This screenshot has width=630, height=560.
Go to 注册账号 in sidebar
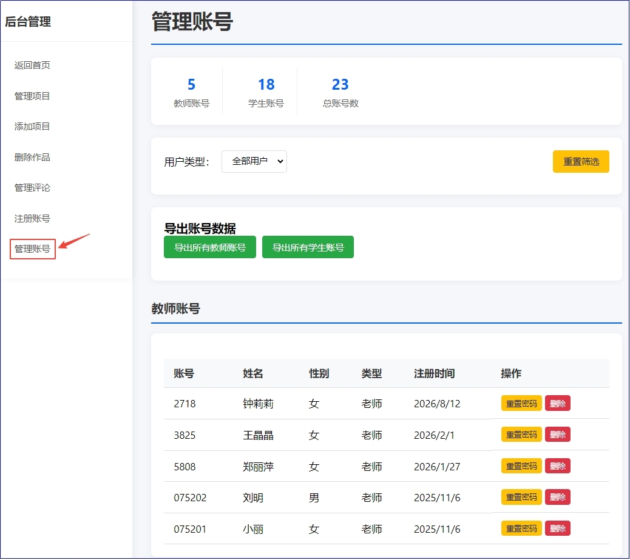coord(32,219)
